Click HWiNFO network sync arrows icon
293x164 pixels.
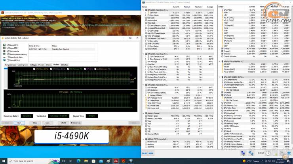pyautogui.click(x=251, y=153)
